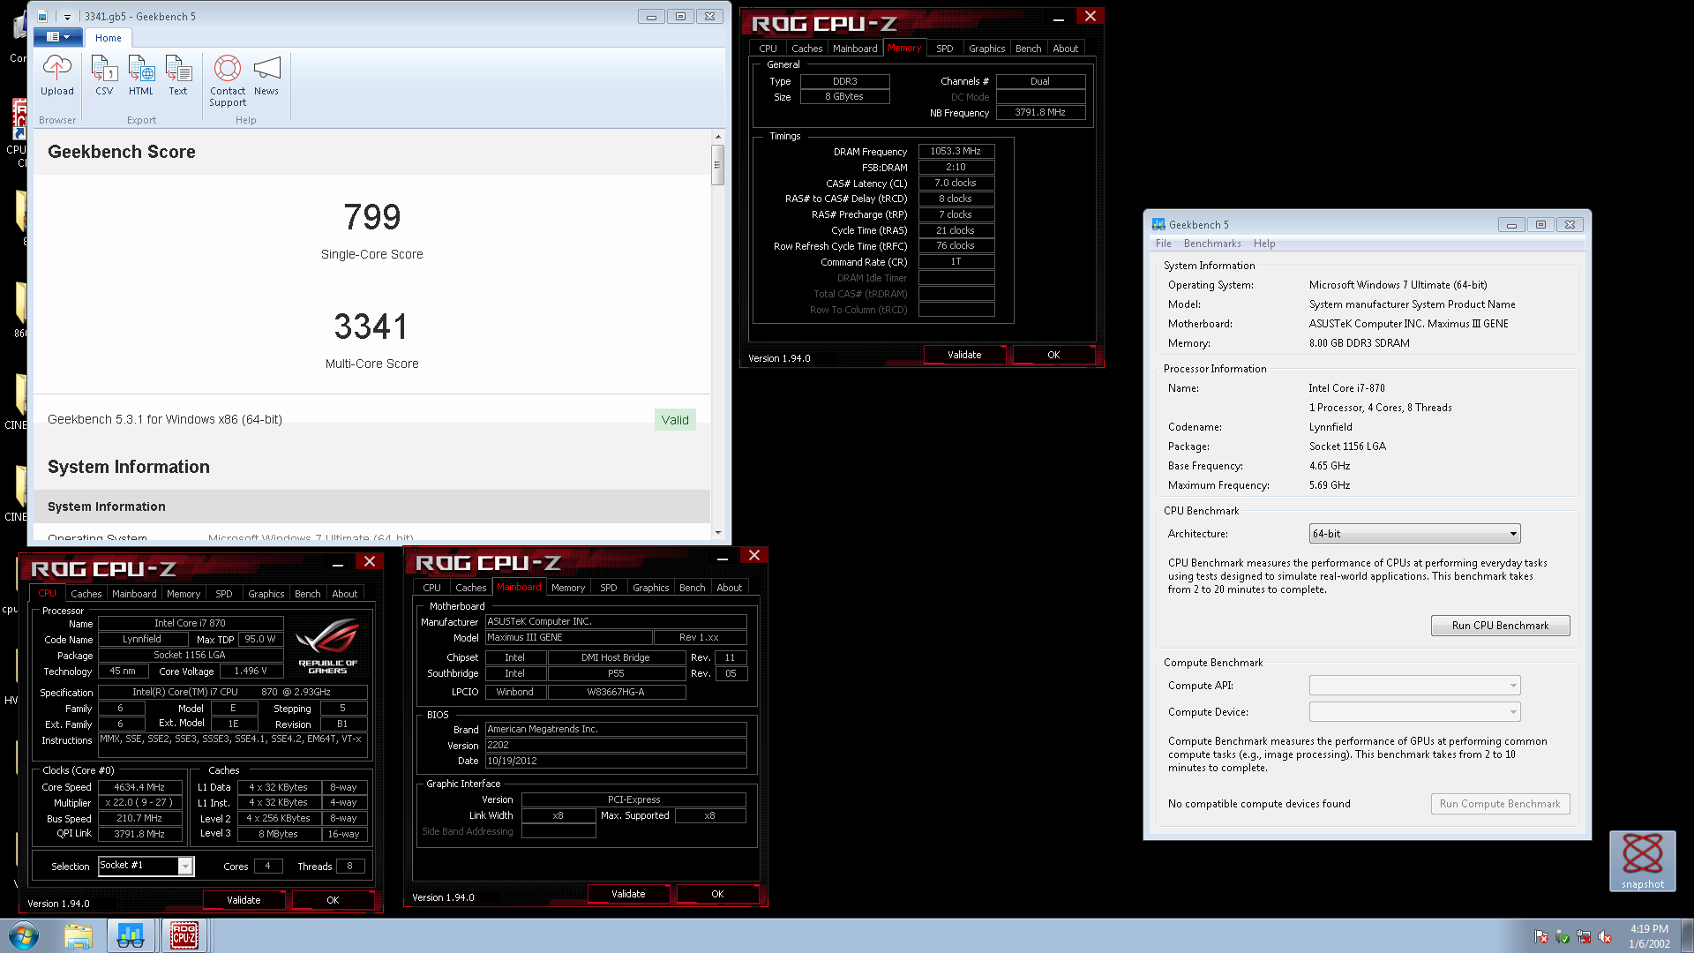Export results as Text file

[178, 75]
